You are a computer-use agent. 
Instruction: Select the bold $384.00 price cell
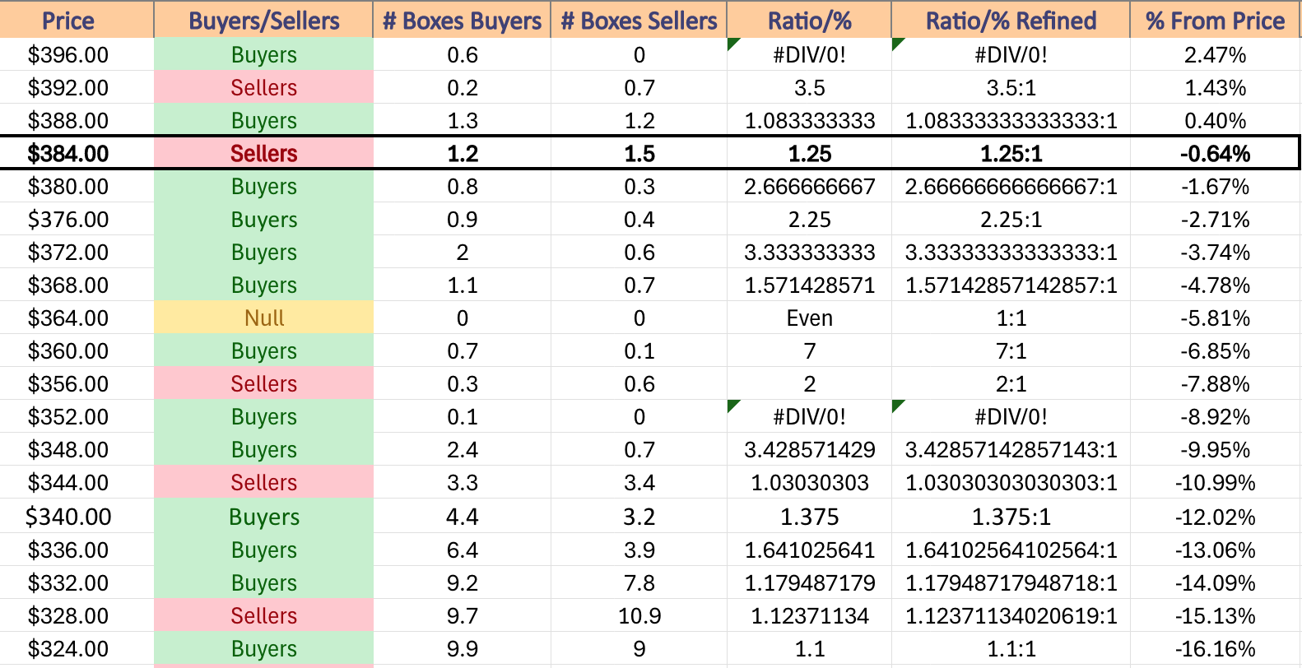pyautogui.click(x=77, y=154)
